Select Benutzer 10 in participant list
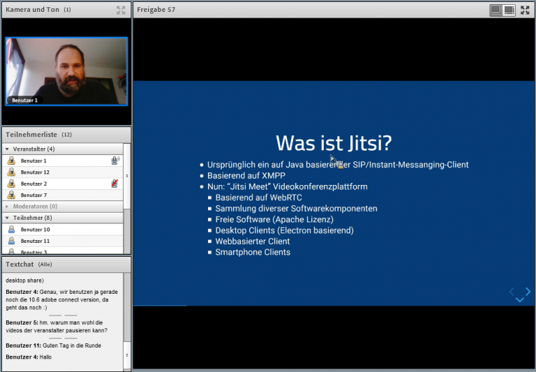Image resolution: width=536 pixels, height=372 pixels. tap(63, 230)
